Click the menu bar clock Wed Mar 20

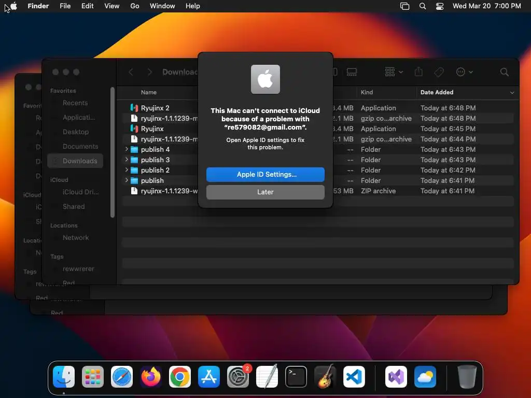486,6
